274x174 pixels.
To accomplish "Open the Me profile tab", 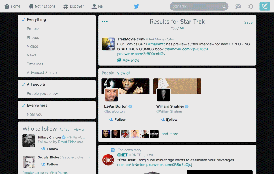I will [97, 6].
